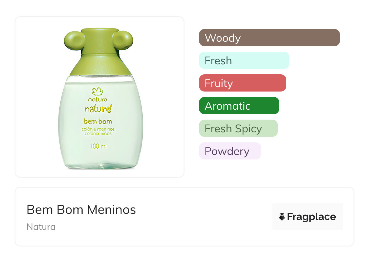
Task: Choose the dark green Aromatic accord bar
Action: pyautogui.click(x=239, y=106)
